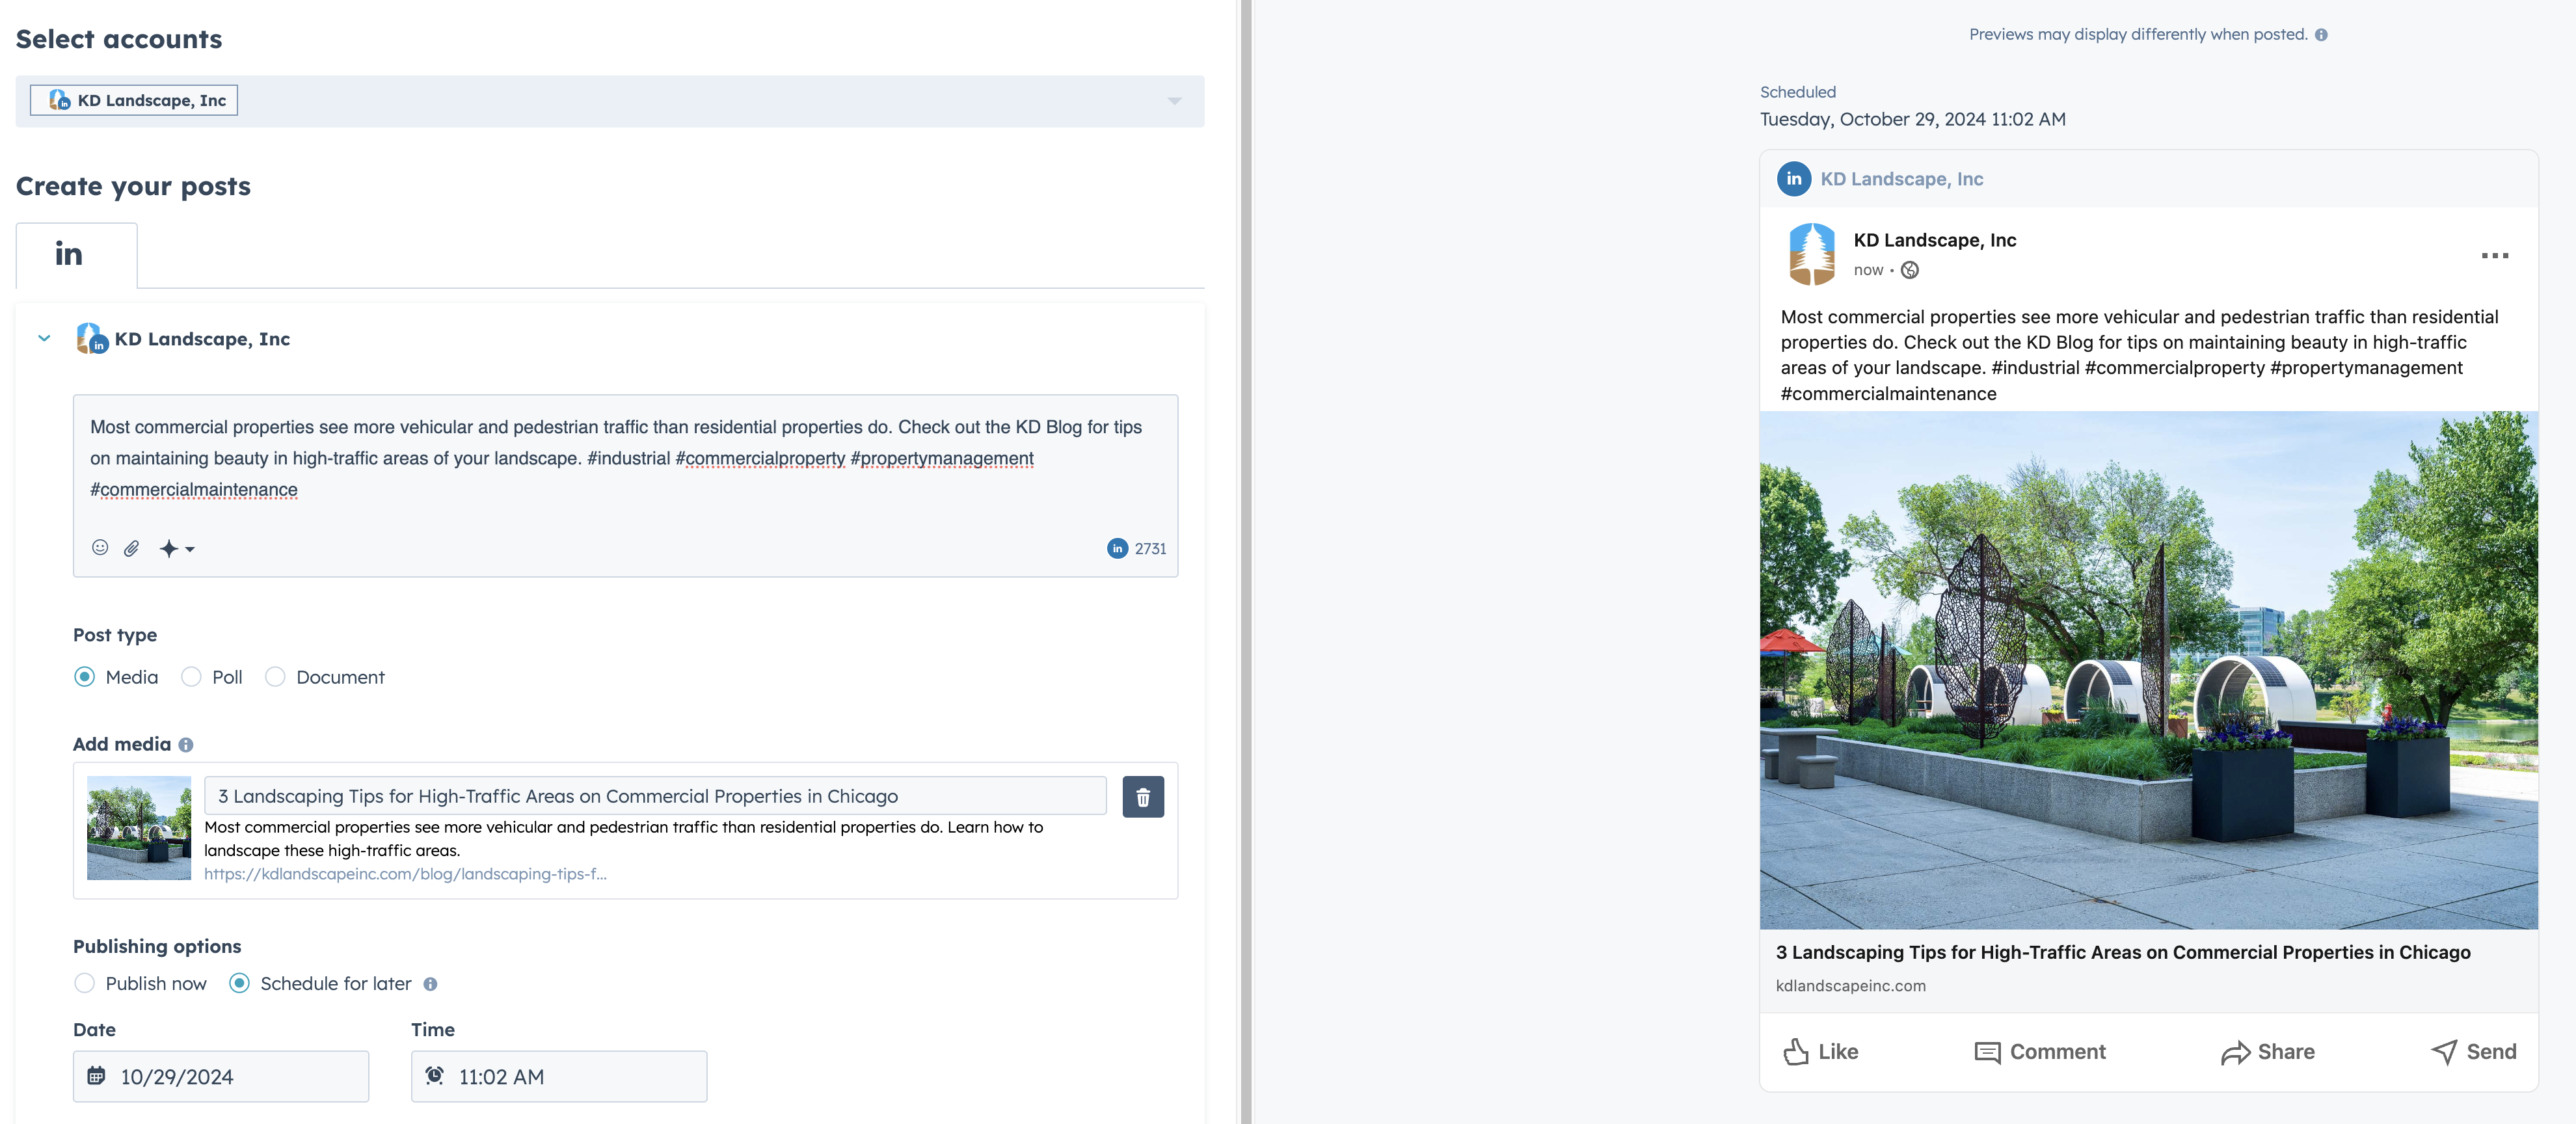Click the globe visibility icon next to now
Screen dimensions: 2576x1124
click(x=1910, y=270)
